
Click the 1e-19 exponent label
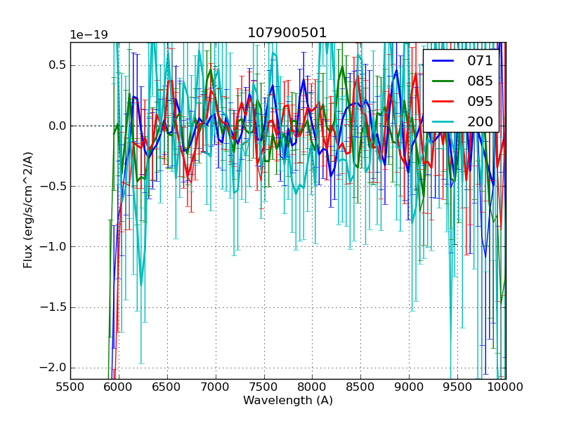click(88, 35)
